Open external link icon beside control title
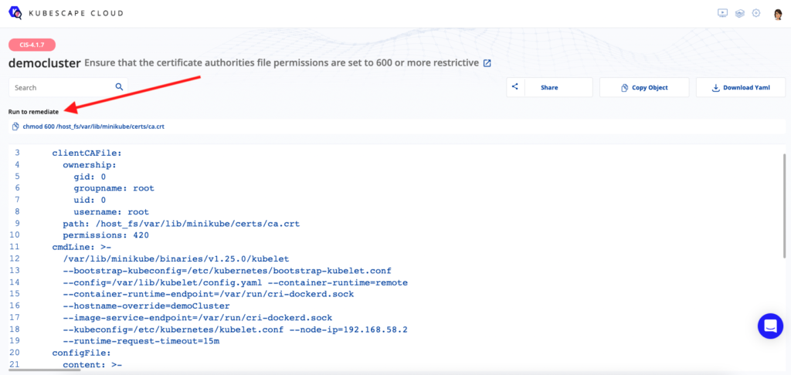This screenshot has height=375, width=791. coord(487,63)
